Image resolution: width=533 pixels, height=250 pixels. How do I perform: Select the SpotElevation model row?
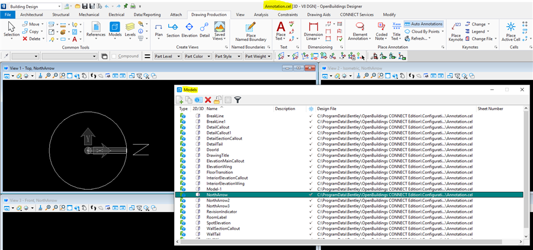tap(349, 223)
